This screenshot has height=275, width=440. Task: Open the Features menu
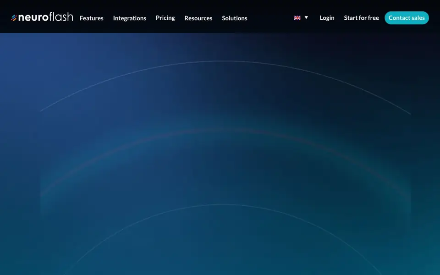pyautogui.click(x=92, y=18)
